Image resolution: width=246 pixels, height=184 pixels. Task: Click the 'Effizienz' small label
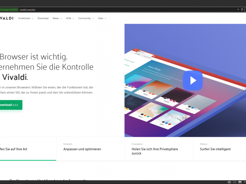click(x=204, y=144)
